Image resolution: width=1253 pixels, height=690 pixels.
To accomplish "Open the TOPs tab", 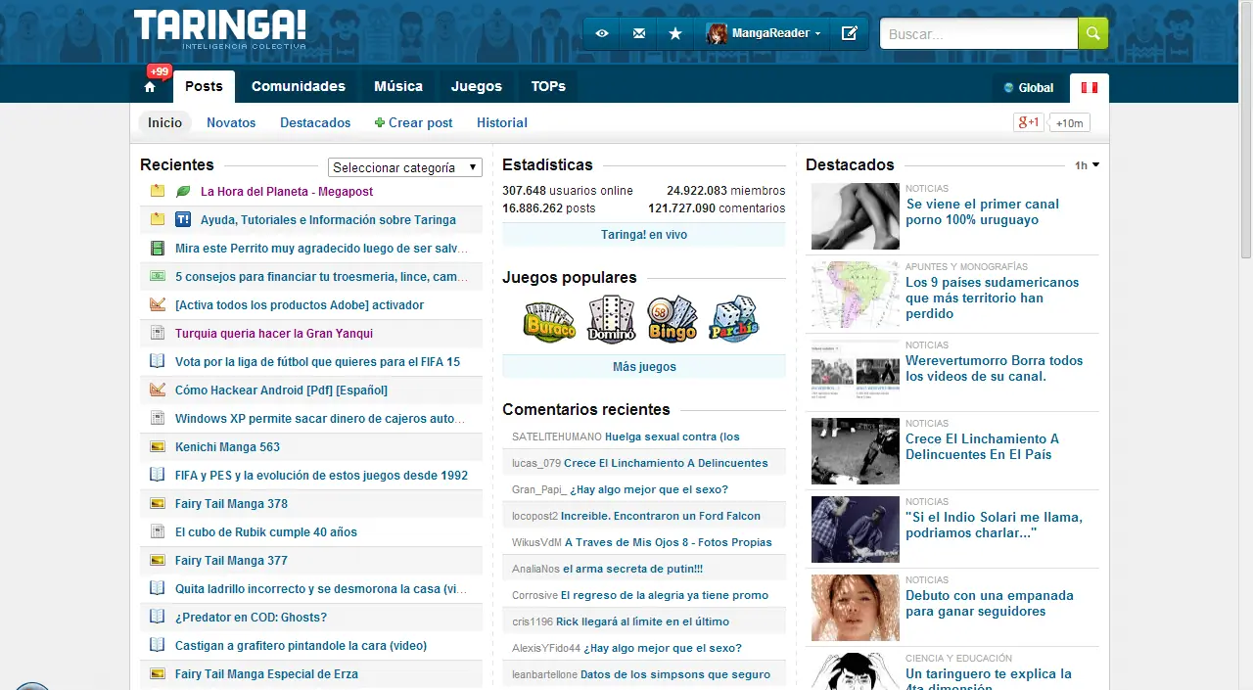I will [548, 86].
